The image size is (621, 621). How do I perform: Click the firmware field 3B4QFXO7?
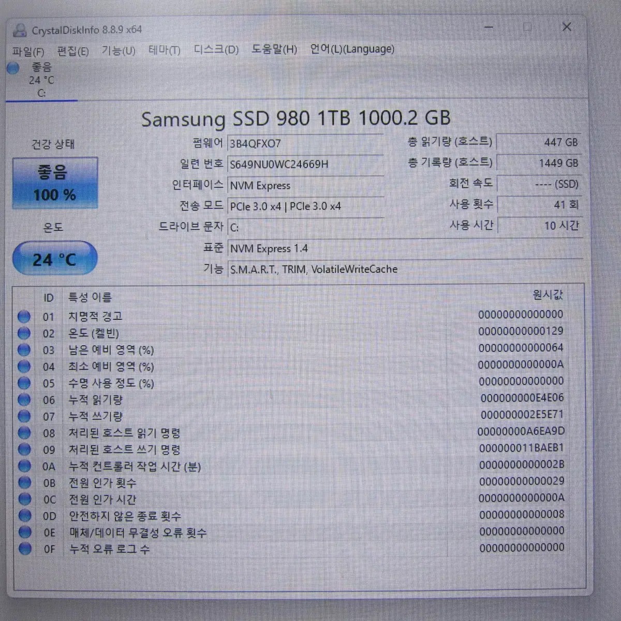click(305, 144)
